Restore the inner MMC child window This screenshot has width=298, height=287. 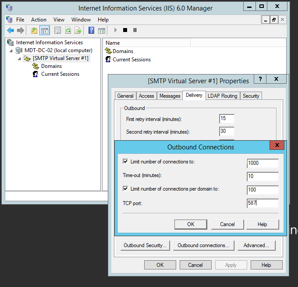(x=274, y=20)
